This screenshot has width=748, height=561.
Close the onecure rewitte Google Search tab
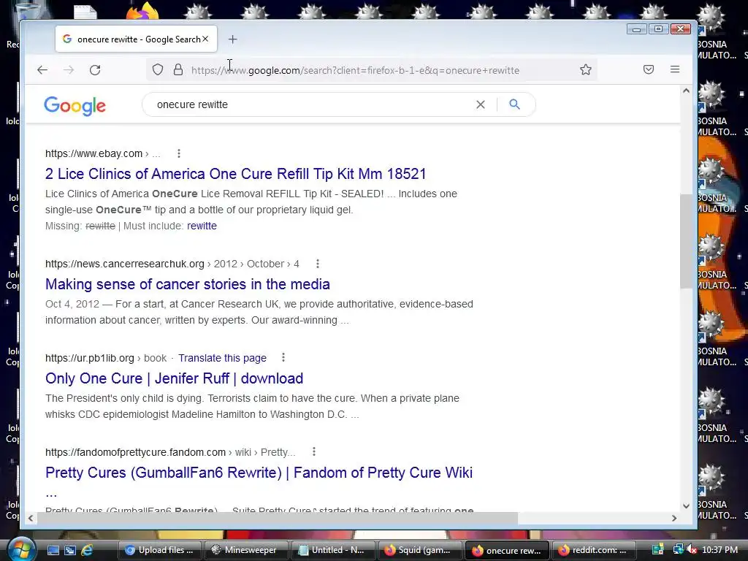[x=205, y=39]
